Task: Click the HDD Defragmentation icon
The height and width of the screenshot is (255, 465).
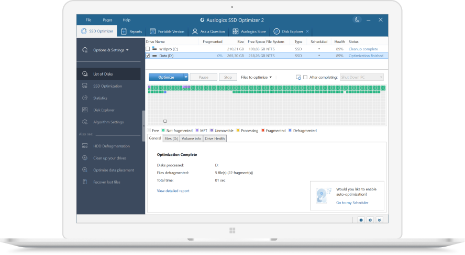Action: click(x=85, y=146)
